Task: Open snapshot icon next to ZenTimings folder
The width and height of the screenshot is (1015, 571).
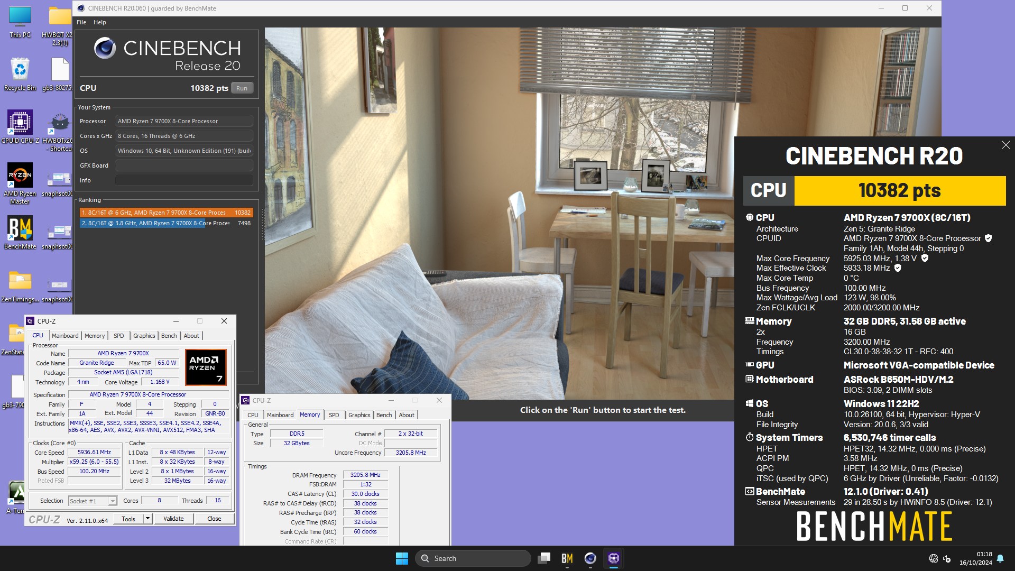Action: [x=58, y=289]
